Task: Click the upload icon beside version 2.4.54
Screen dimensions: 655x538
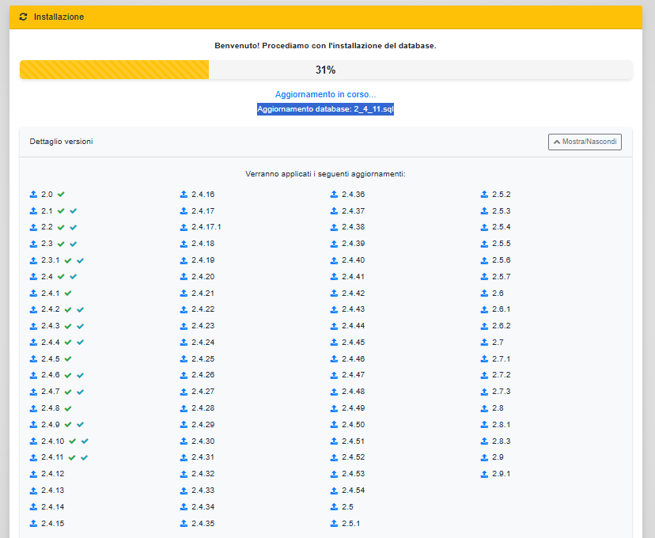Action: tap(334, 491)
